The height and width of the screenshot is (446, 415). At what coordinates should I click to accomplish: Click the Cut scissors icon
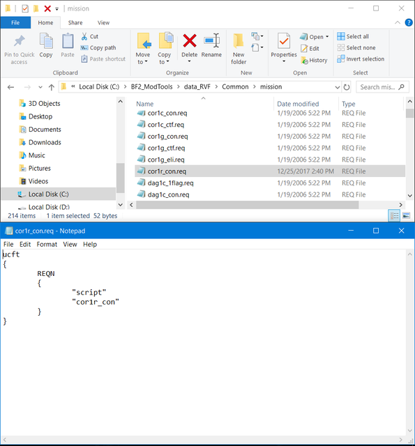point(84,36)
